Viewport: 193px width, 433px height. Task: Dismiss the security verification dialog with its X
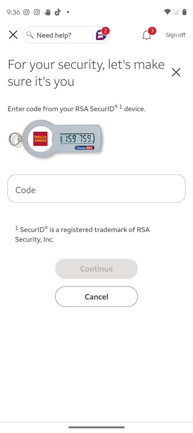coord(176,72)
